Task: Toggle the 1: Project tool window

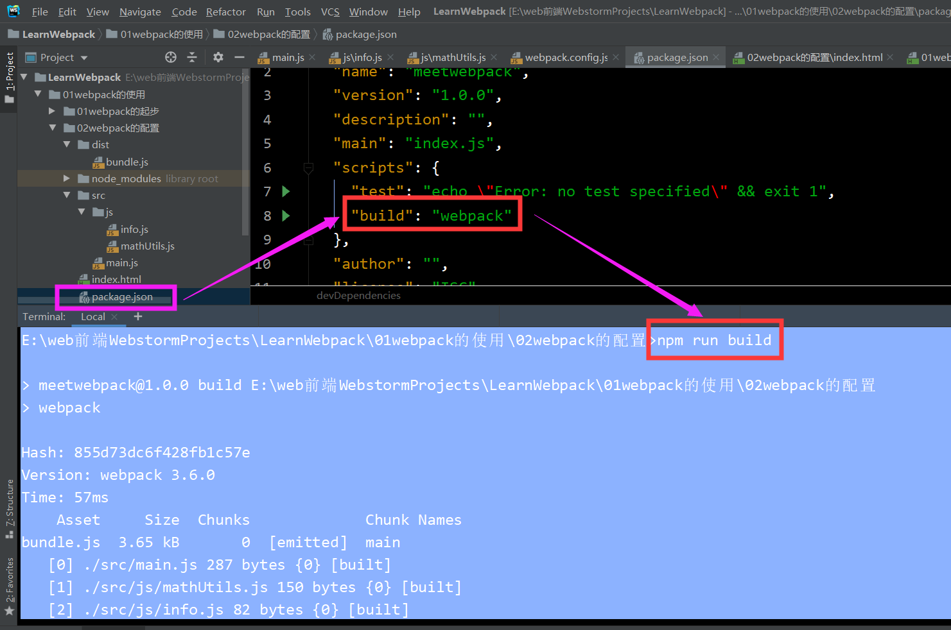Action: click(9, 78)
